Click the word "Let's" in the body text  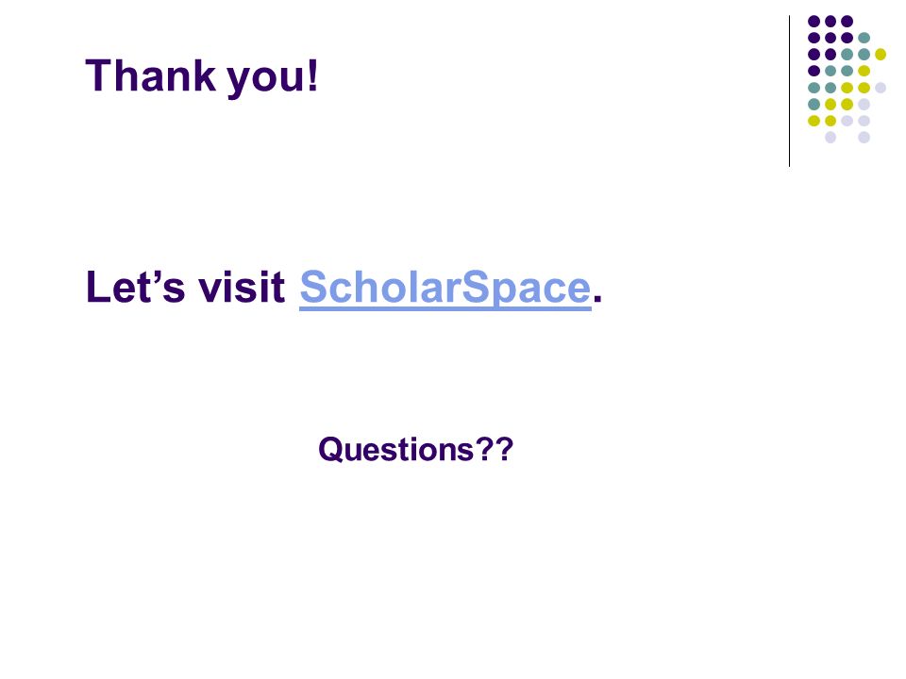tap(135, 287)
